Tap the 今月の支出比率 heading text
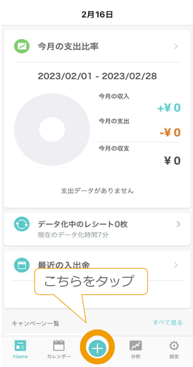 (x=68, y=47)
